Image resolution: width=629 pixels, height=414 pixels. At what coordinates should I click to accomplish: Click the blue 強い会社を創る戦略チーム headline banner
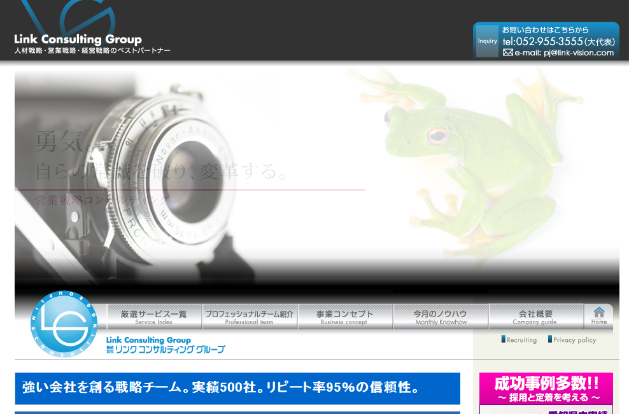click(x=237, y=388)
